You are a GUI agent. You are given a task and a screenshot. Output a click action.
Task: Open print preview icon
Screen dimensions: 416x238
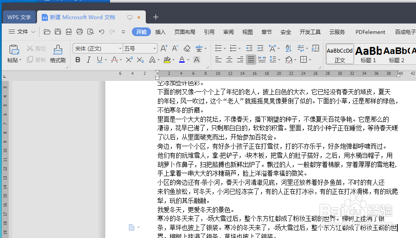pos(91,32)
